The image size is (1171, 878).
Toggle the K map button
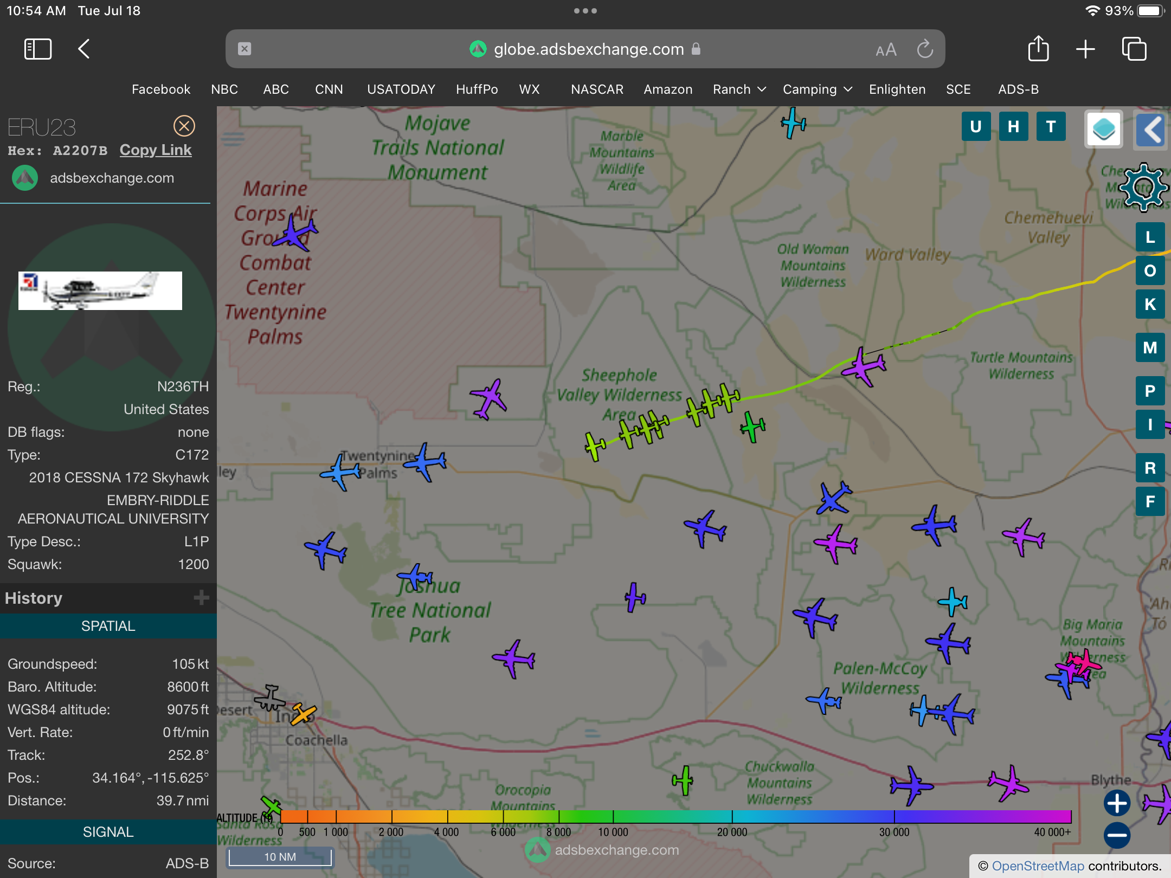tap(1150, 305)
